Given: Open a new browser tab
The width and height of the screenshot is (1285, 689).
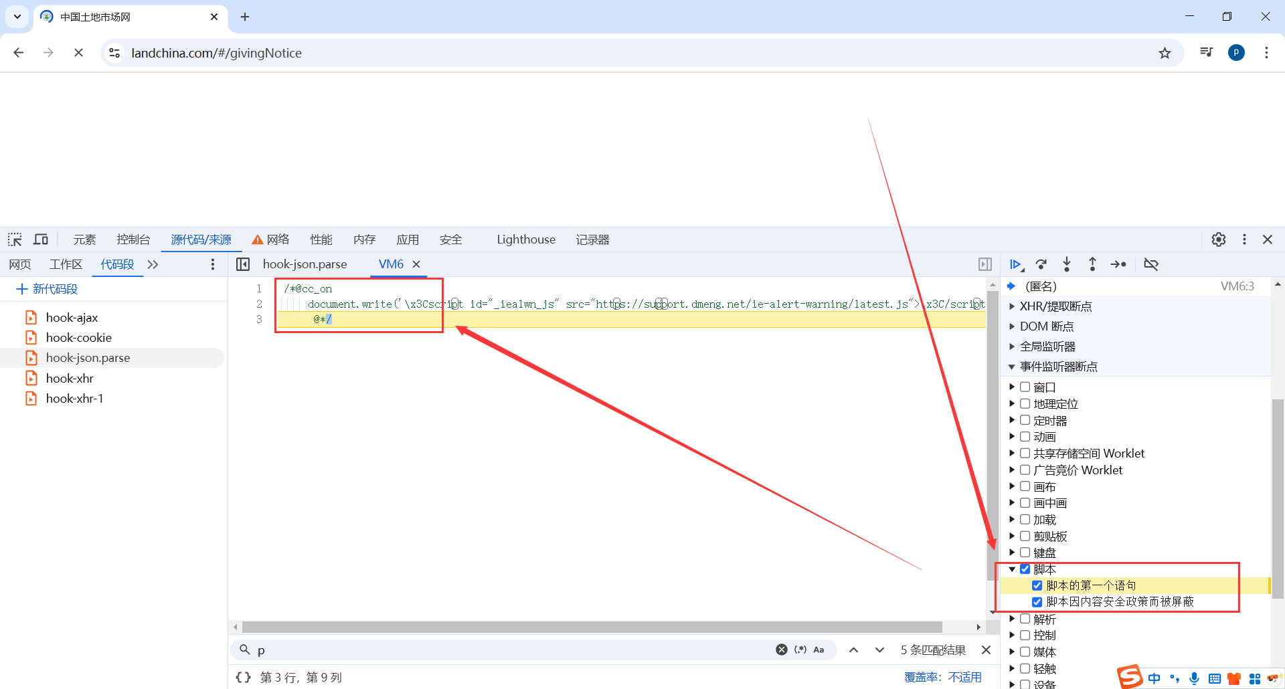Looking at the screenshot, I should [245, 17].
